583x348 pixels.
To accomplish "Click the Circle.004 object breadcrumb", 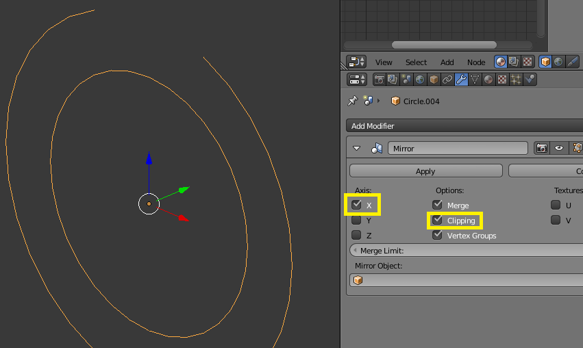I will [x=415, y=101].
